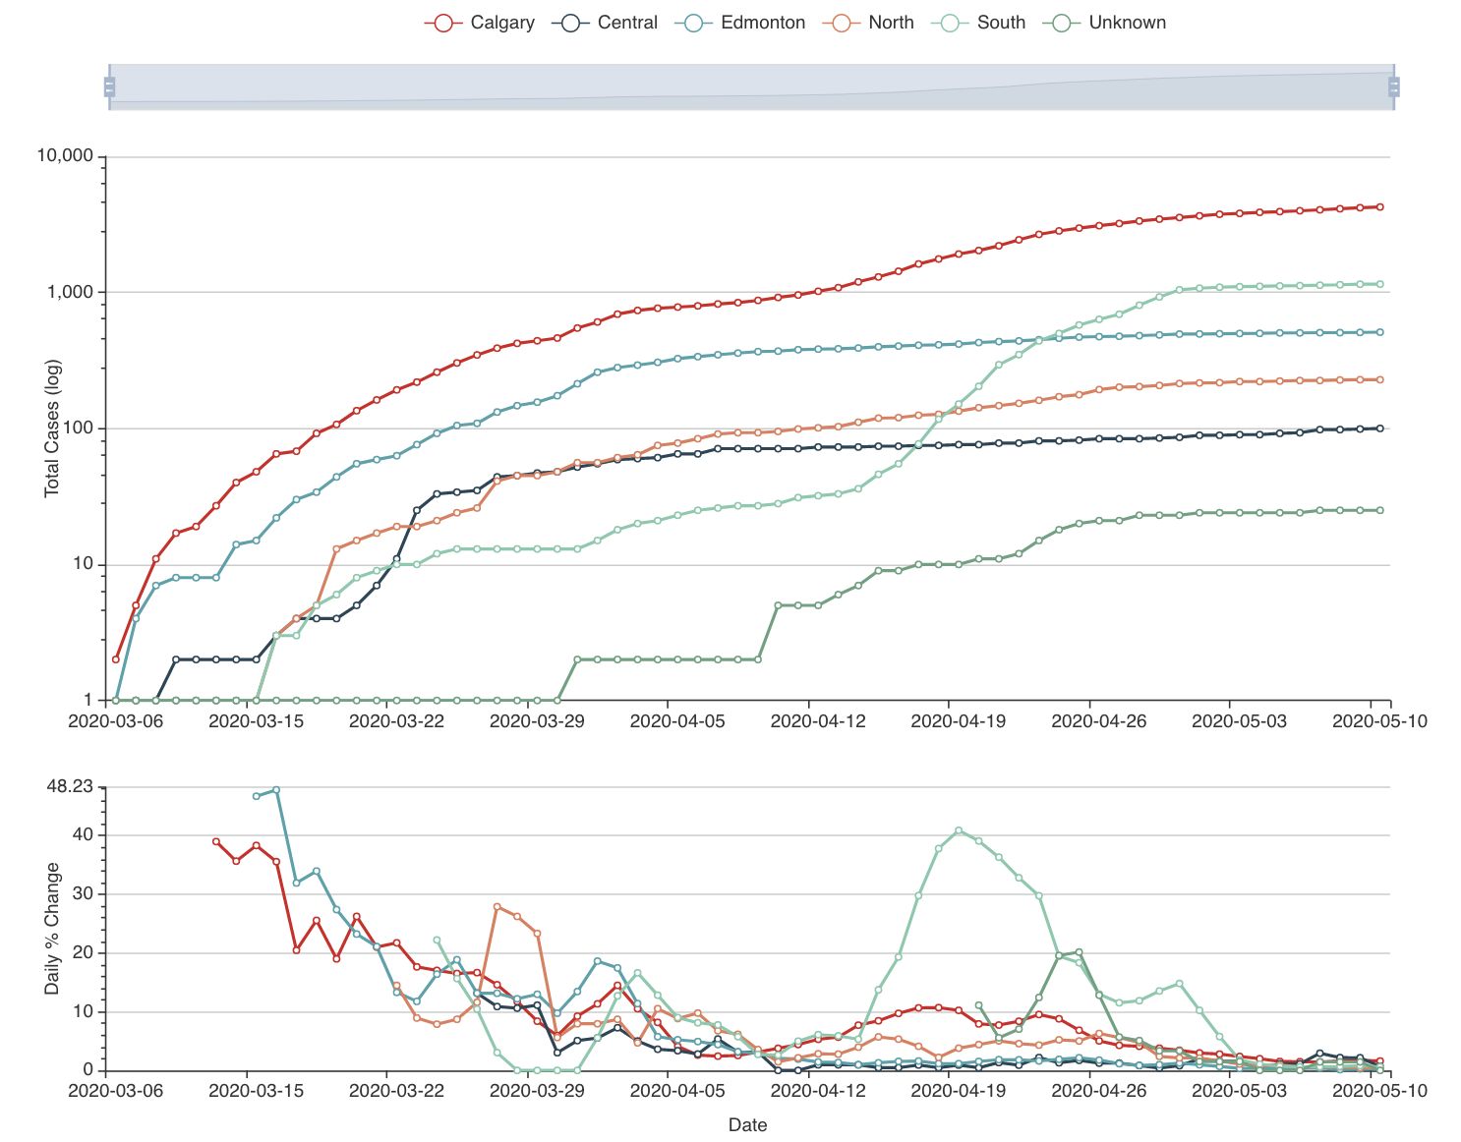The width and height of the screenshot is (1461, 1142).
Task: Click the teal Edmonton legend marker icon
Action: click(x=694, y=23)
